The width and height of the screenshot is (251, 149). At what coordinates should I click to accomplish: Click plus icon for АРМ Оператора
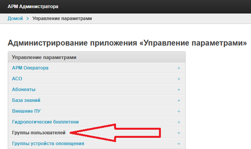pos(179,68)
